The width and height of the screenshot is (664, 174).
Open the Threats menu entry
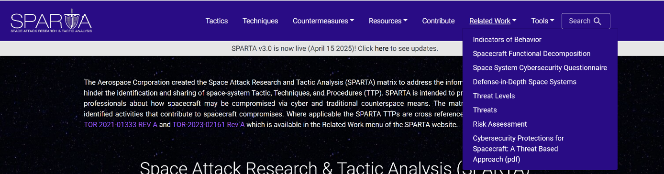(485, 110)
